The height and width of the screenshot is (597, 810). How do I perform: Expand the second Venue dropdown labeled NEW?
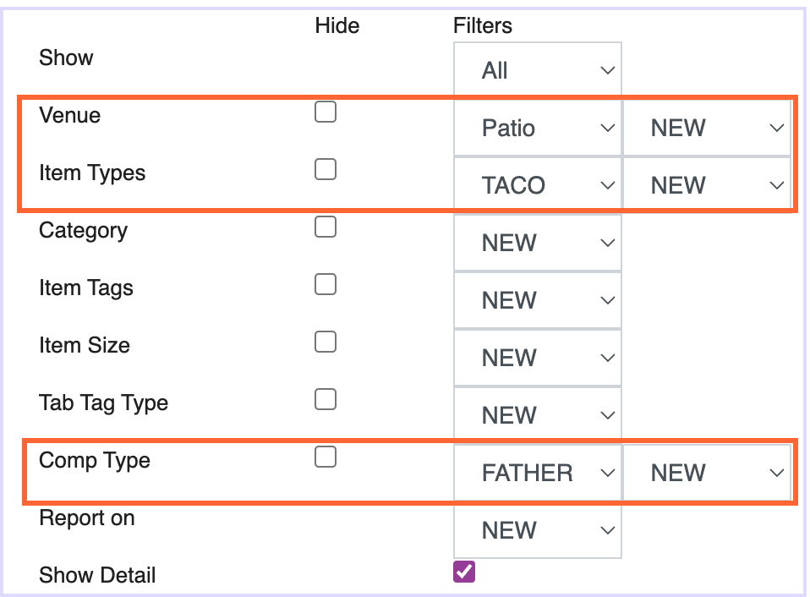(707, 128)
